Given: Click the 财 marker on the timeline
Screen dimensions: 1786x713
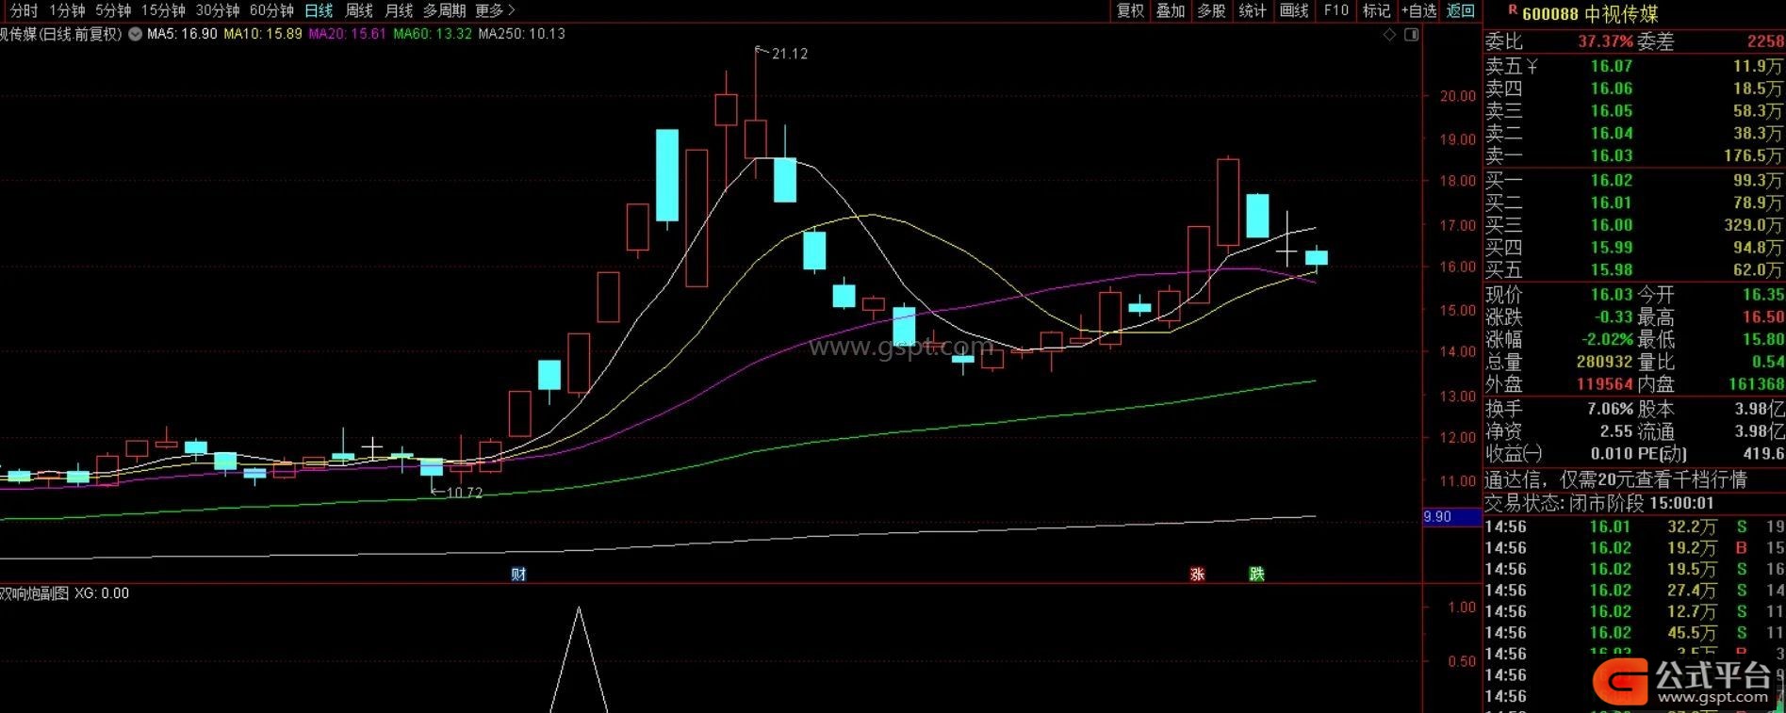Looking at the screenshot, I should (x=518, y=574).
